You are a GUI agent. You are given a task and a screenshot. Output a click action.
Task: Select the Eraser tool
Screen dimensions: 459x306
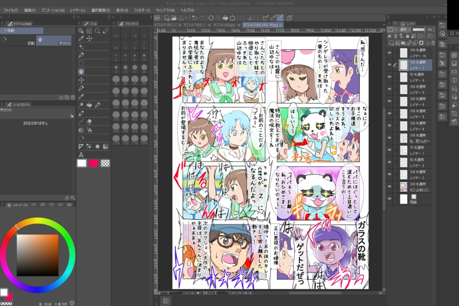pyautogui.click(x=89, y=121)
